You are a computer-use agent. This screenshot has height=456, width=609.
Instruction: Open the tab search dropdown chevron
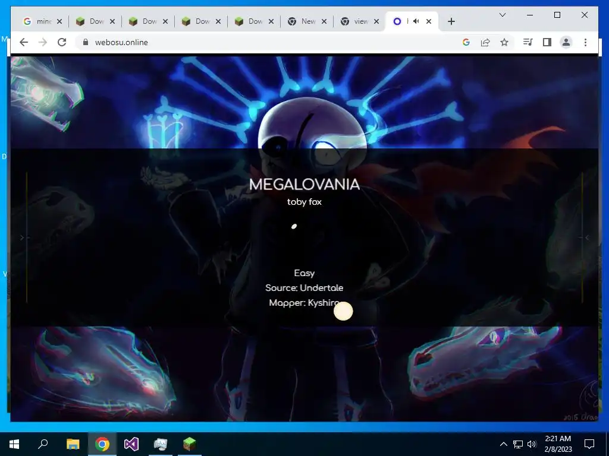502,15
